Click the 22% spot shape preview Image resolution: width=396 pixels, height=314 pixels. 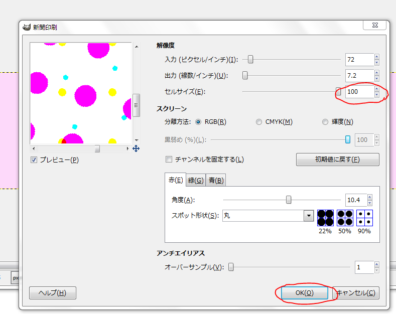(x=325, y=218)
